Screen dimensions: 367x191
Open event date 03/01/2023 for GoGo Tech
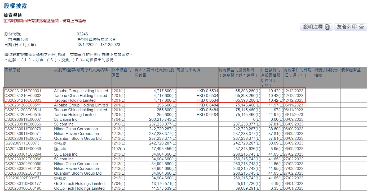pyautogui.click(x=293, y=188)
